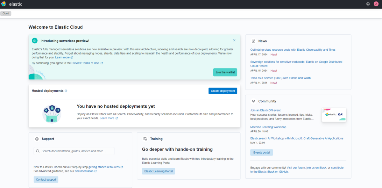The width and height of the screenshot is (382, 188).
Task: Click the APRIL 17, 2024 date text
Action: point(259,54)
